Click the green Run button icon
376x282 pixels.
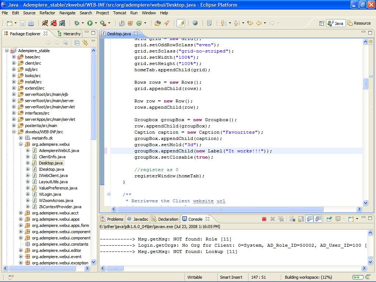click(x=90, y=23)
